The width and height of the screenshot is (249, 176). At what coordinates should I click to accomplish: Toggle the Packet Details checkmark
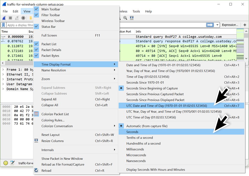coord(36,50)
